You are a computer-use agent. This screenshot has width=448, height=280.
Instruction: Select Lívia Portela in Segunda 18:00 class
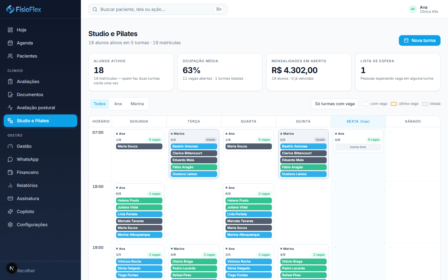coord(139,214)
